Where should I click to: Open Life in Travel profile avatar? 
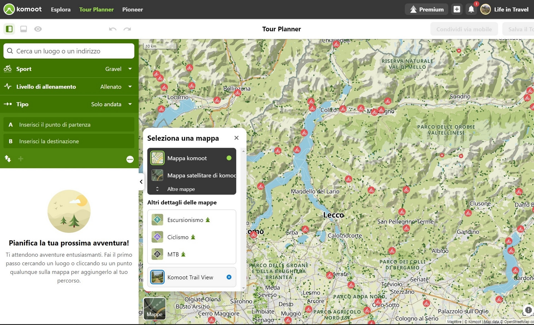click(485, 9)
